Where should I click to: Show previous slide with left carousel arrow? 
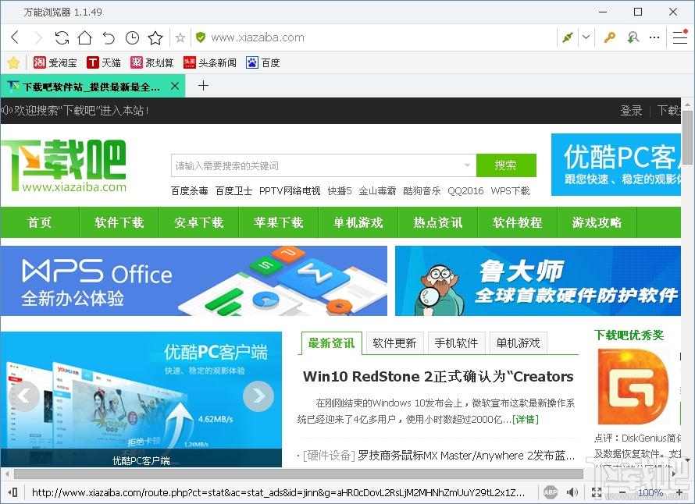24,396
